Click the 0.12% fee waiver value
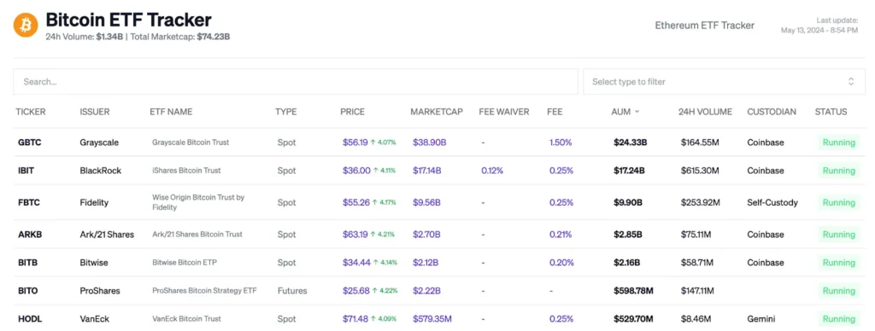This screenshot has height=331, width=875. pos(492,171)
